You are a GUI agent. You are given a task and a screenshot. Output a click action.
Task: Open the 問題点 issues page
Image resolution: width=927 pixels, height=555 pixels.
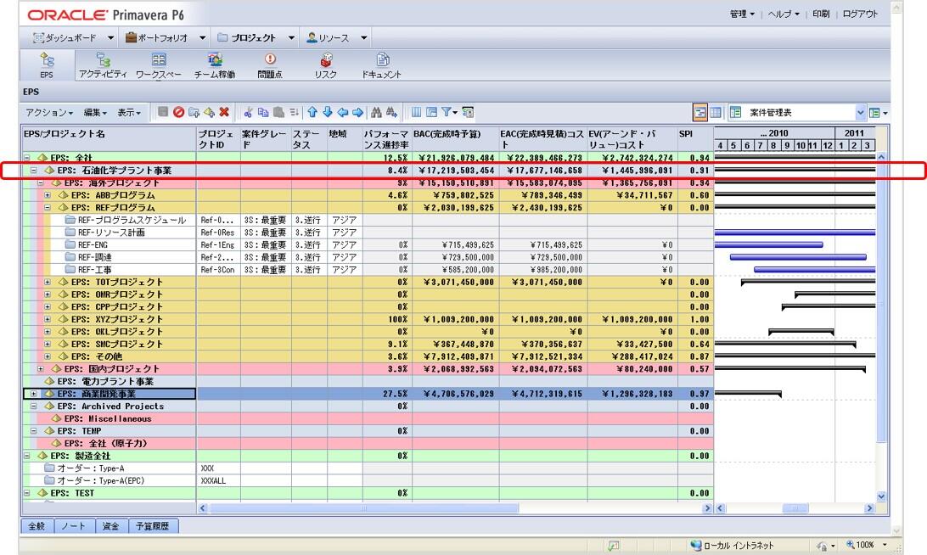click(270, 65)
